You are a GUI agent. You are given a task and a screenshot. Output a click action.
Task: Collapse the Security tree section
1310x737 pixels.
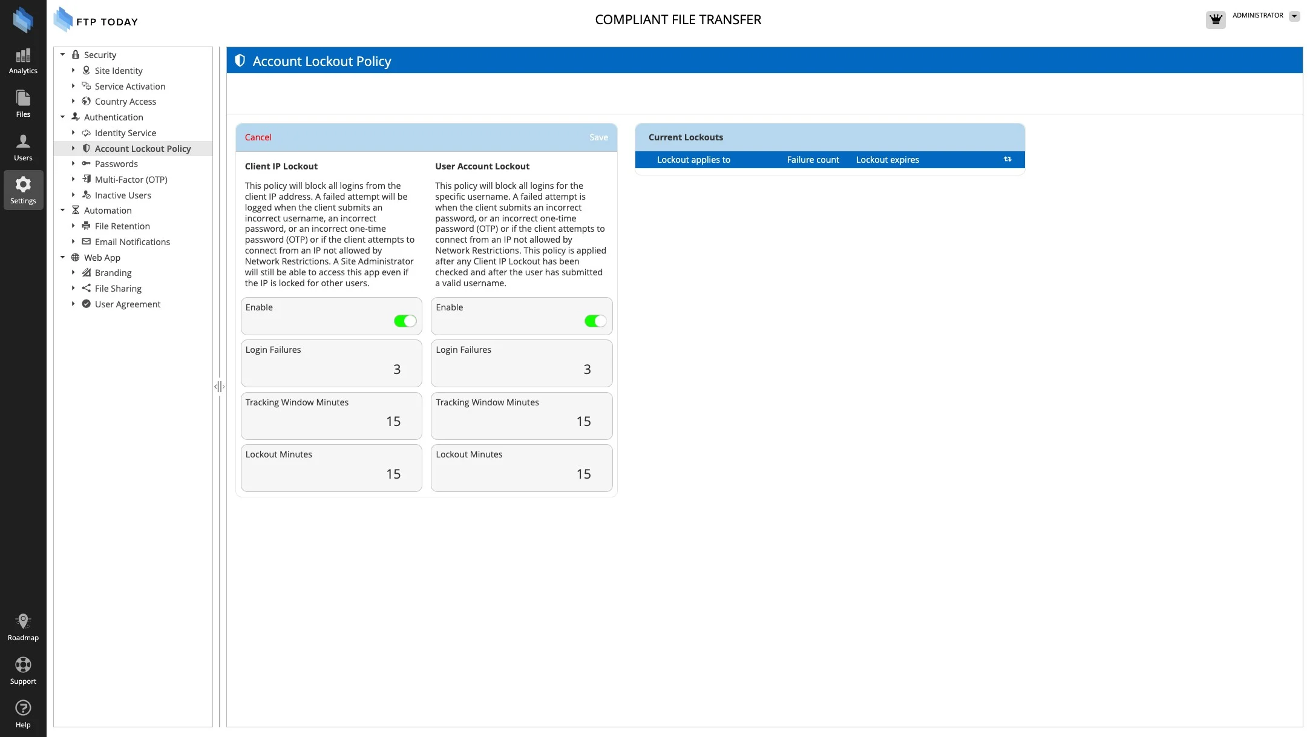[x=62, y=55]
